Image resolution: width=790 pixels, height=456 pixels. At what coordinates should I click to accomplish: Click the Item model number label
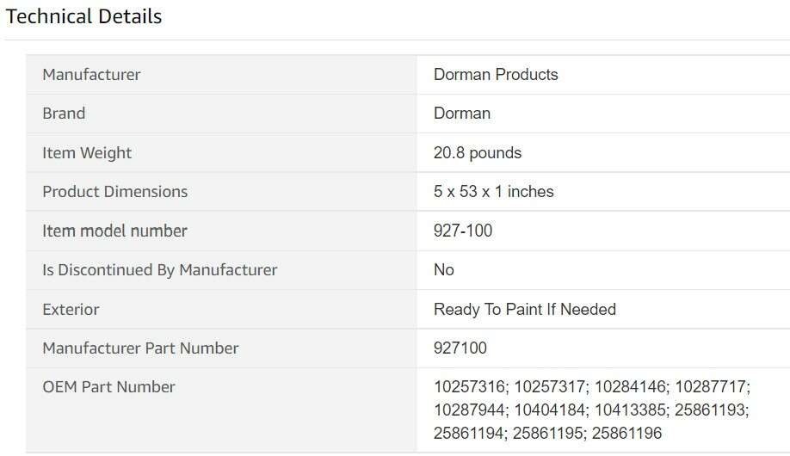click(x=114, y=231)
